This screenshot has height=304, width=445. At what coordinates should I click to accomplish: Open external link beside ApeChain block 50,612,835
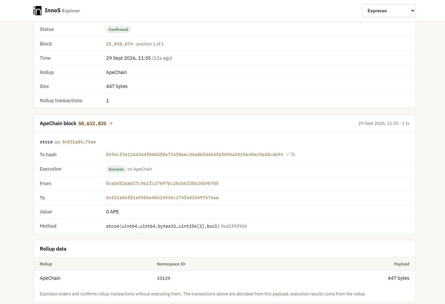pos(111,123)
